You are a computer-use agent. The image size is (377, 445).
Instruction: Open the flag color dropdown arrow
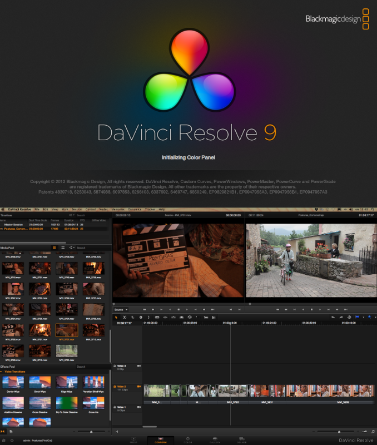coord(364,317)
